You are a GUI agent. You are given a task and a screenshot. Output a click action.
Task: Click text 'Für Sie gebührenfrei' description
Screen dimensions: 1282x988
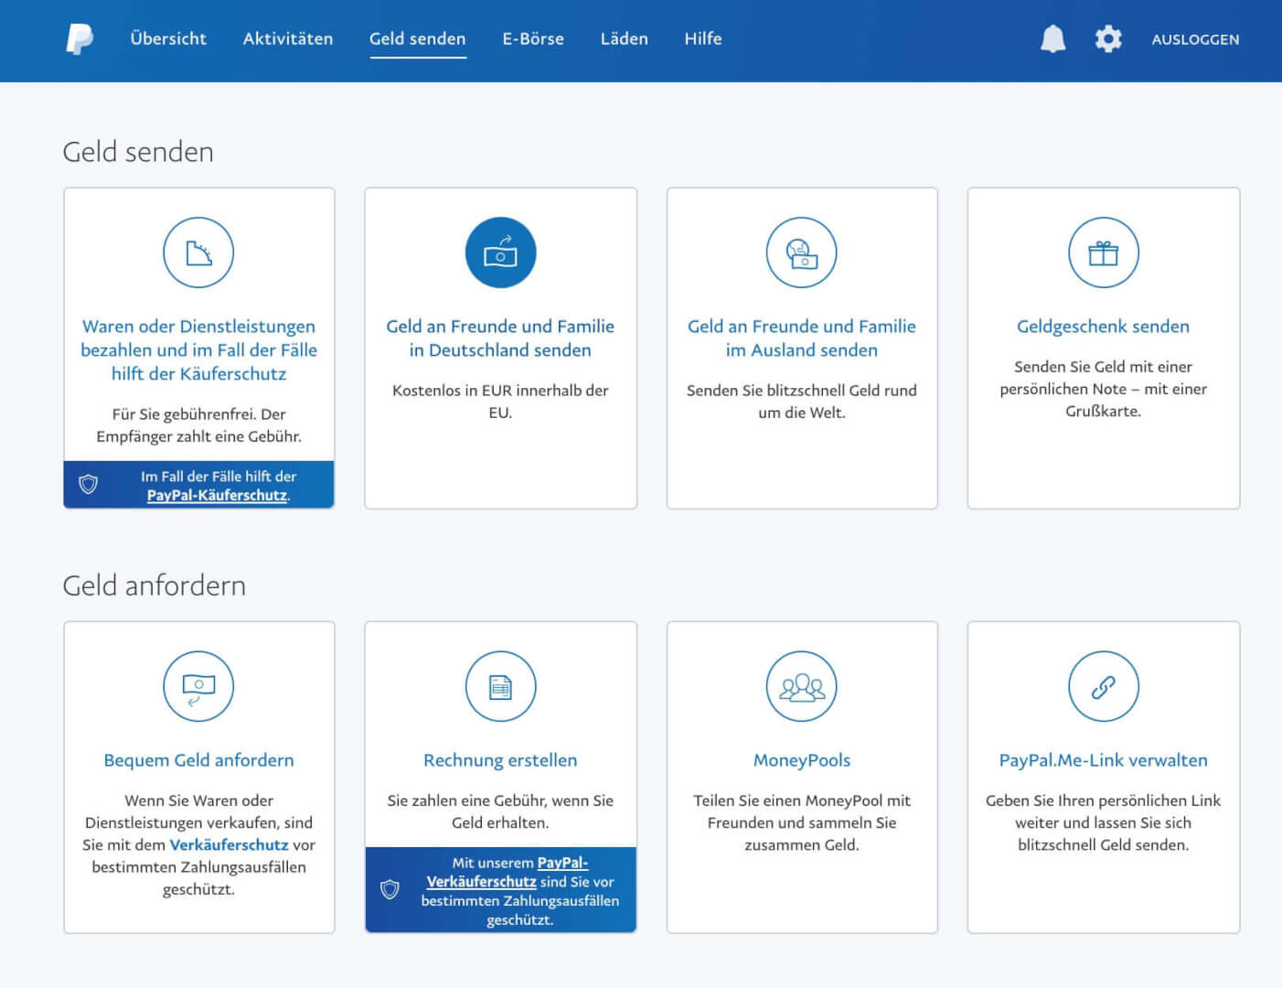(198, 425)
